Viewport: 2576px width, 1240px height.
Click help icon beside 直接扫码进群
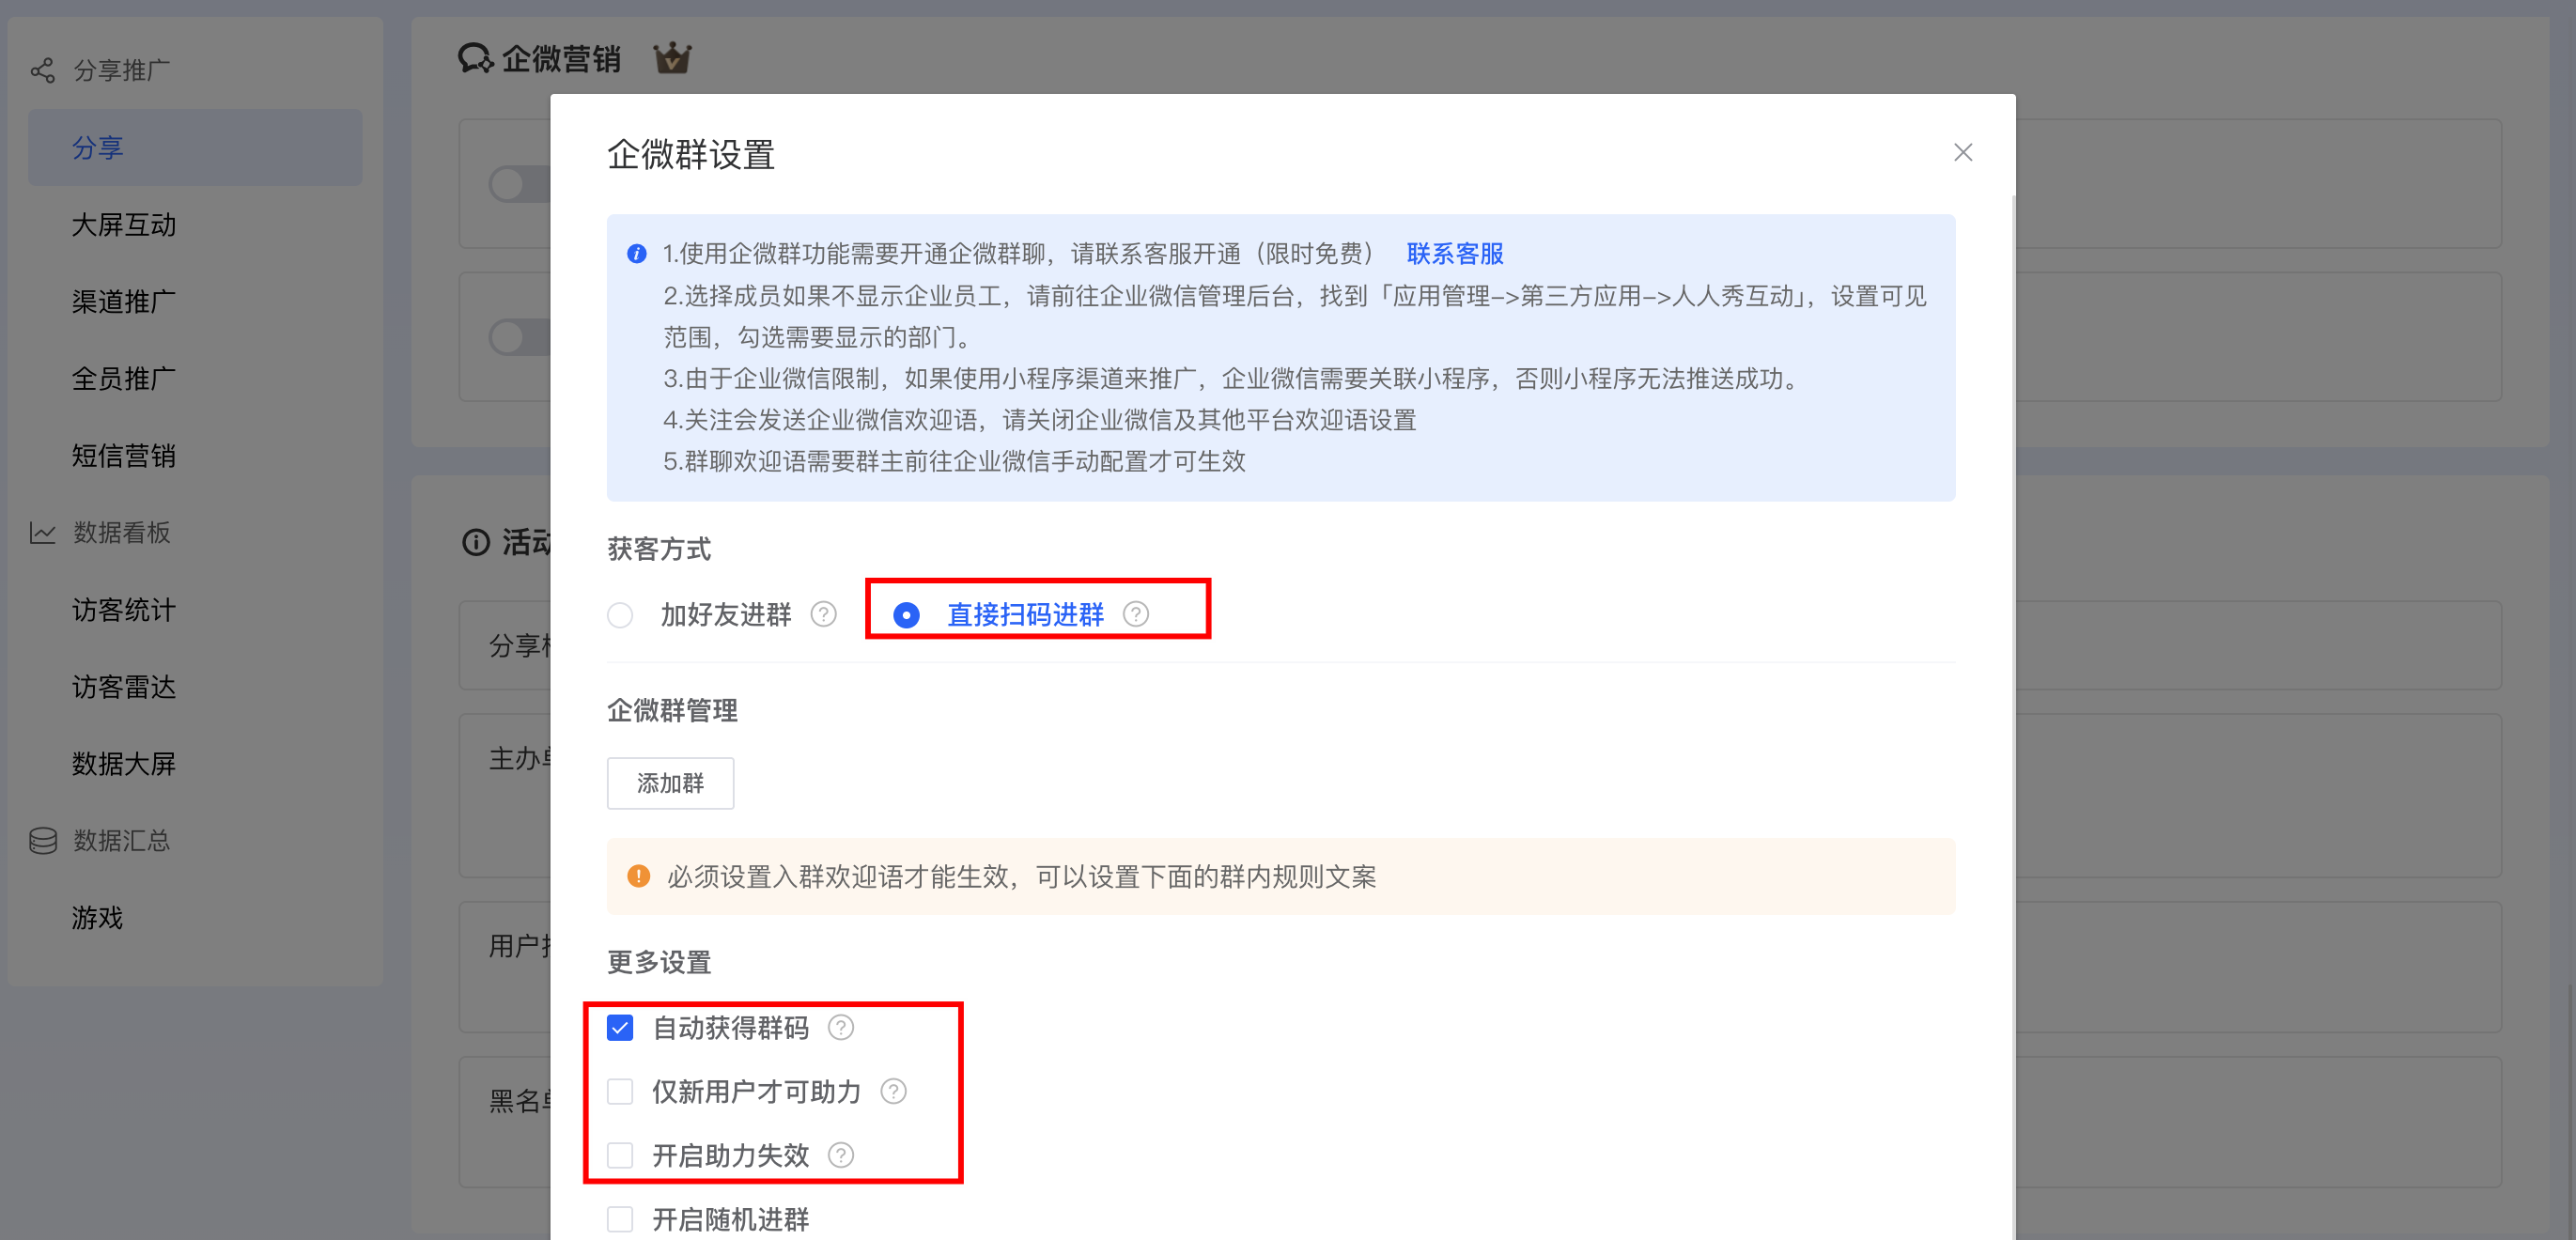[x=1135, y=614]
